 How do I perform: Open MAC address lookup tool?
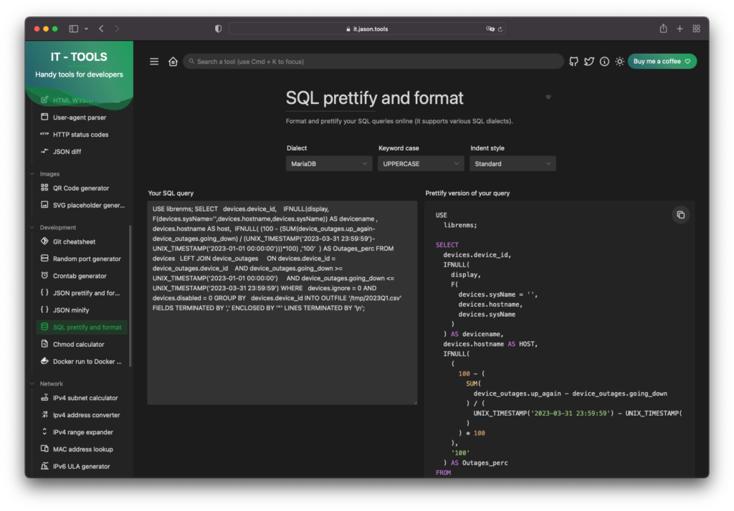83,449
